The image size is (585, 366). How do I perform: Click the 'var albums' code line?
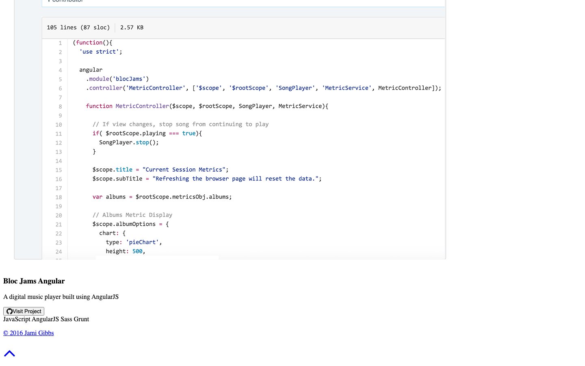tap(162, 197)
